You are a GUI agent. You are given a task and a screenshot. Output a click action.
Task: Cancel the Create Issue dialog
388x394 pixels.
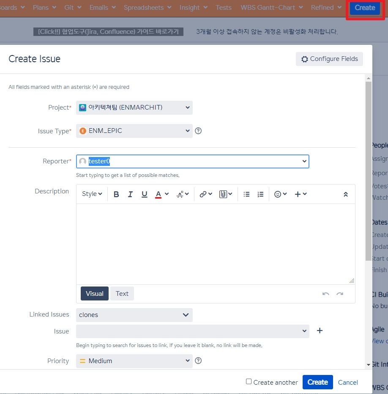pos(348,383)
